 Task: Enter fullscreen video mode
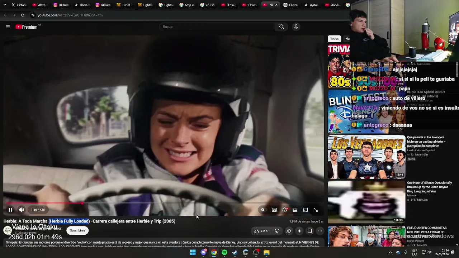316,210
